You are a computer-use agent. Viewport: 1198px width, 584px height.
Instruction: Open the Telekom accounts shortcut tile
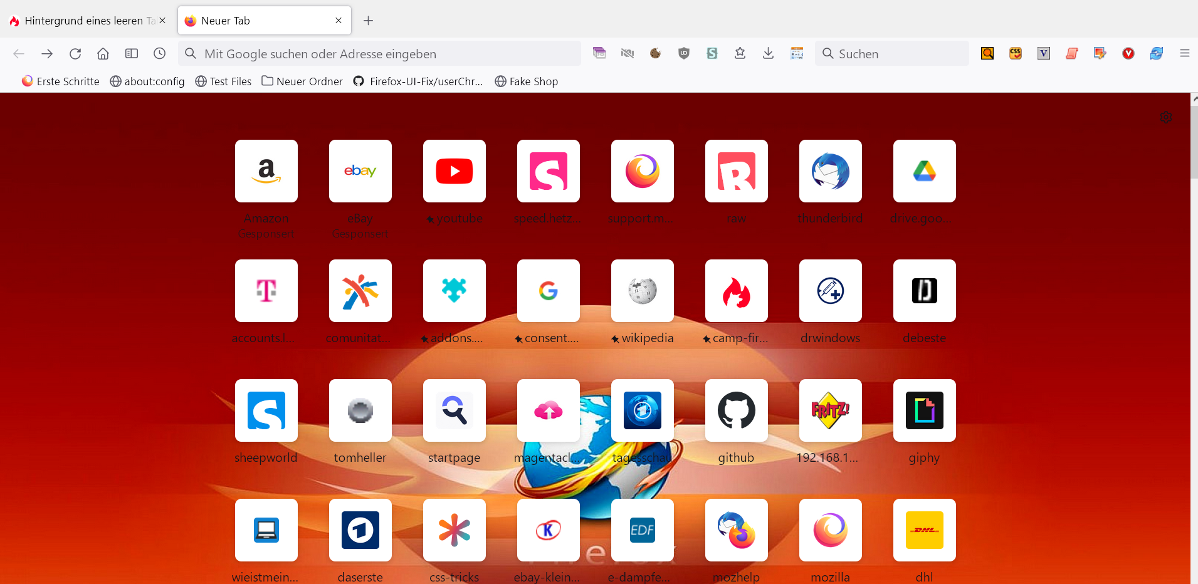coord(266,291)
